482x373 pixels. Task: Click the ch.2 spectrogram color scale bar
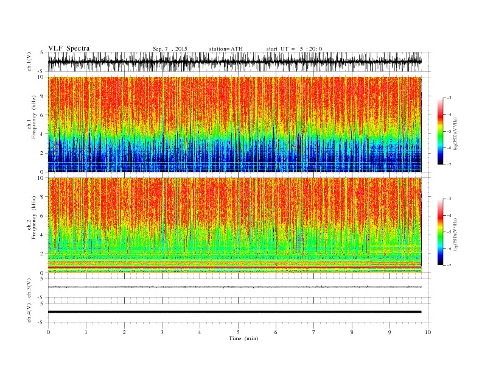(440, 232)
